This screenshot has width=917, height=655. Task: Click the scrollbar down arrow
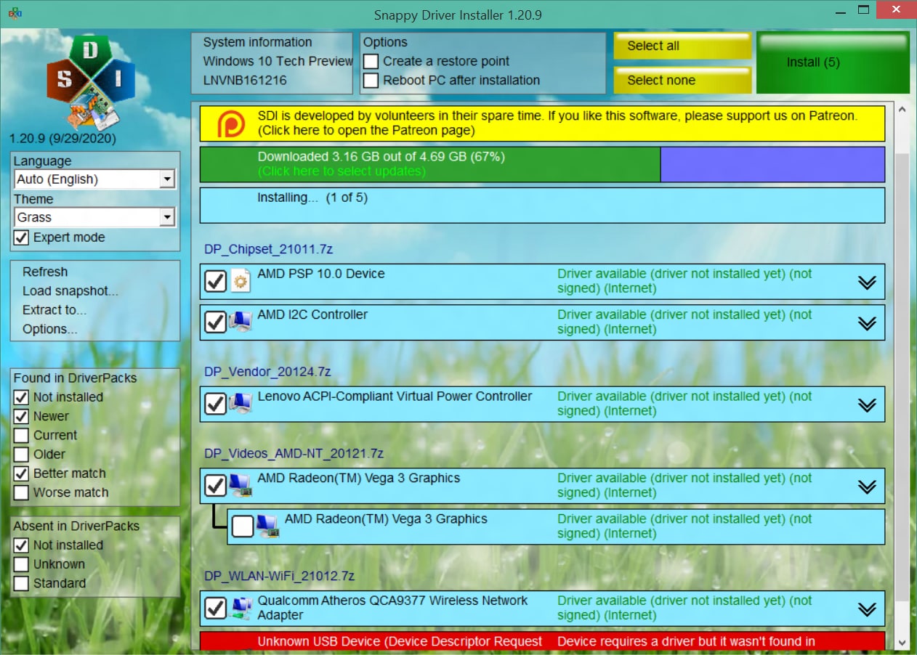pos(902,643)
